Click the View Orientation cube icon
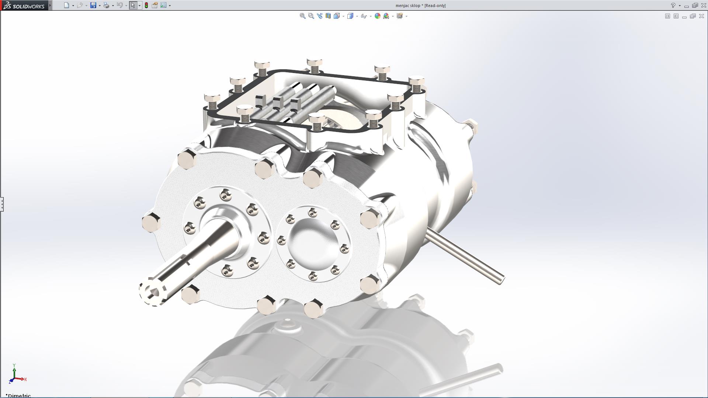The image size is (708, 398). [x=337, y=16]
